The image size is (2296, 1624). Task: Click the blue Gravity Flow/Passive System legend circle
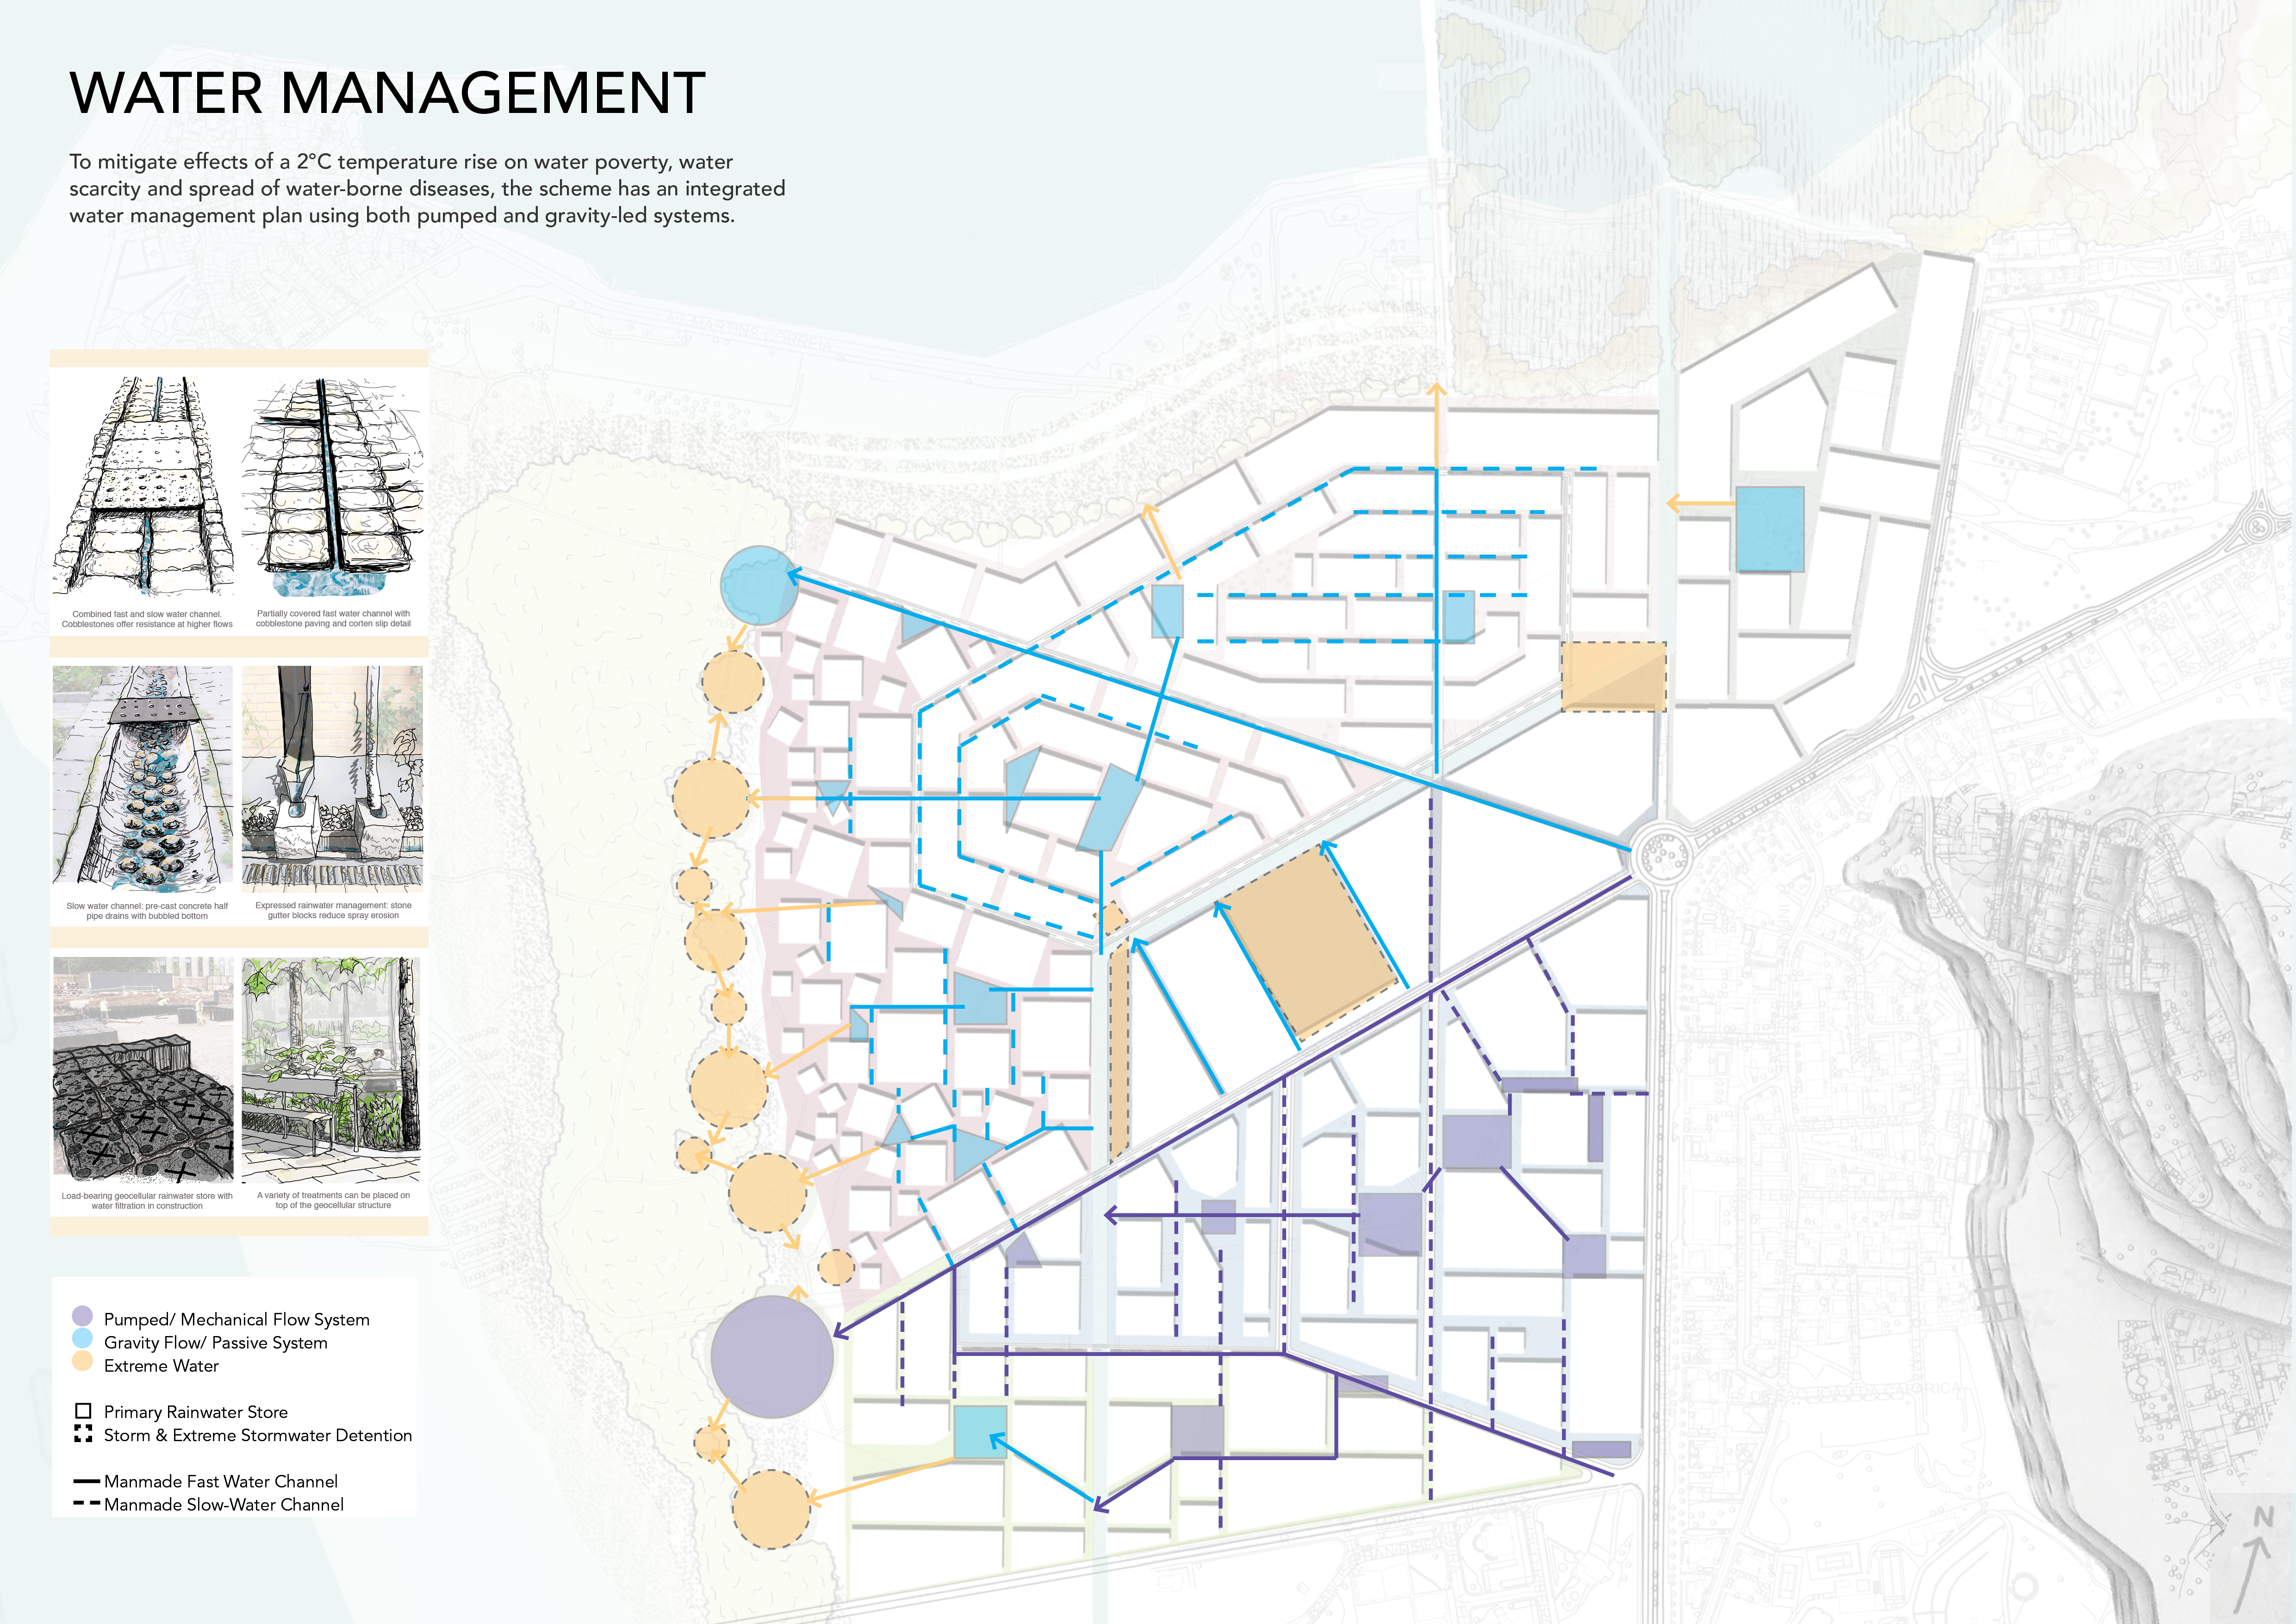tap(82, 1339)
